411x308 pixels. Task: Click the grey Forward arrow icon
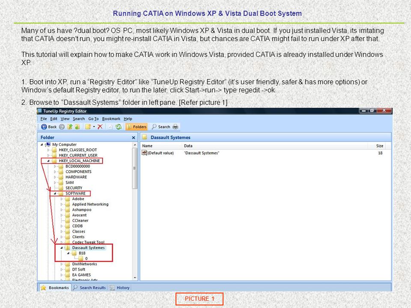(x=62, y=127)
